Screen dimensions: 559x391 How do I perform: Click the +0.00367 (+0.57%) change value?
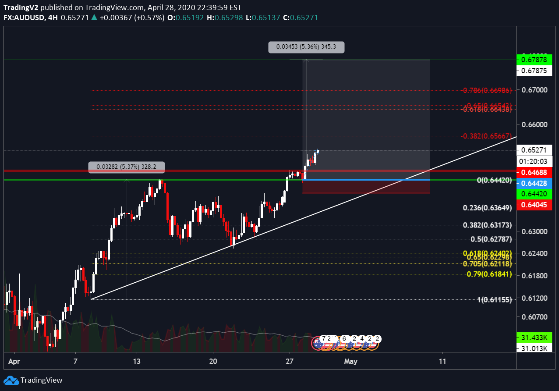(132, 18)
